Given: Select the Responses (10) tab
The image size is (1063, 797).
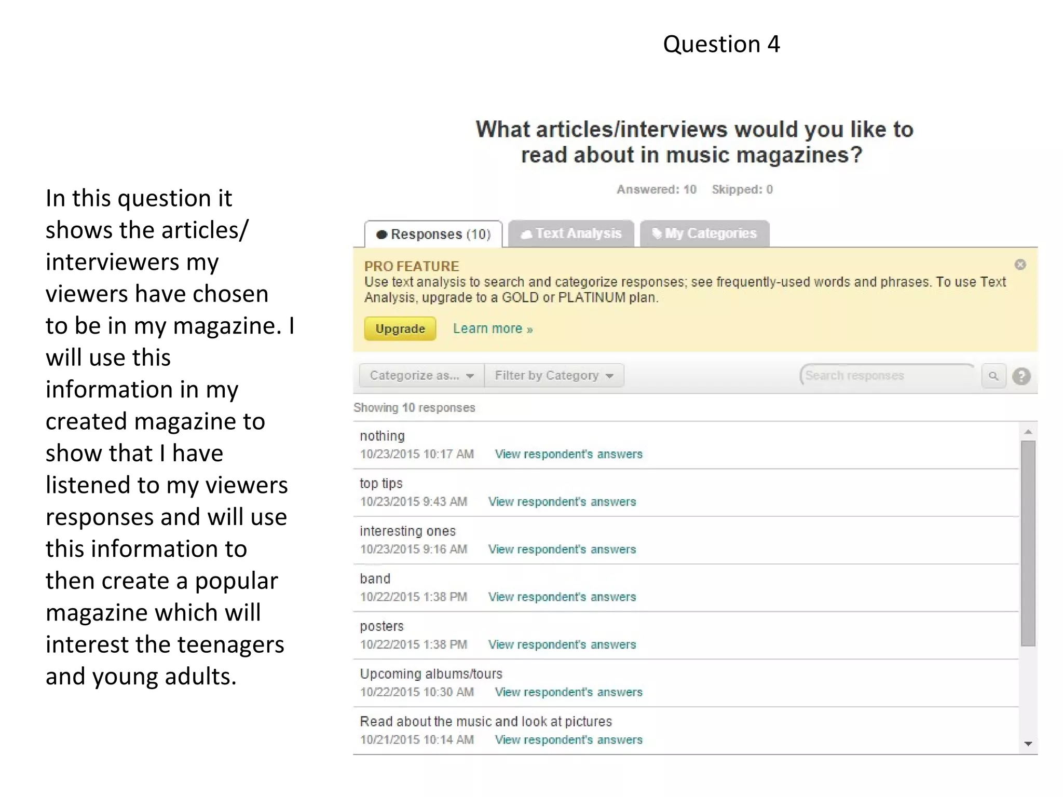Looking at the screenshot, I should (433, 234).
